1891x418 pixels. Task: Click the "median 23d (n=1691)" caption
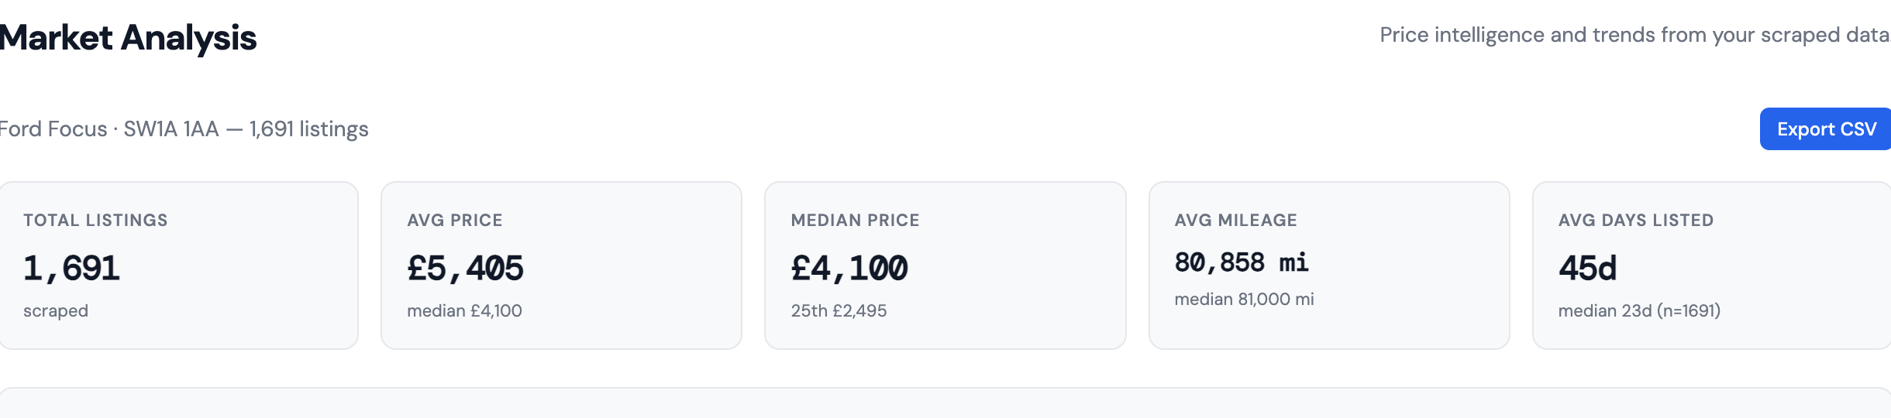click(1639, 311)
